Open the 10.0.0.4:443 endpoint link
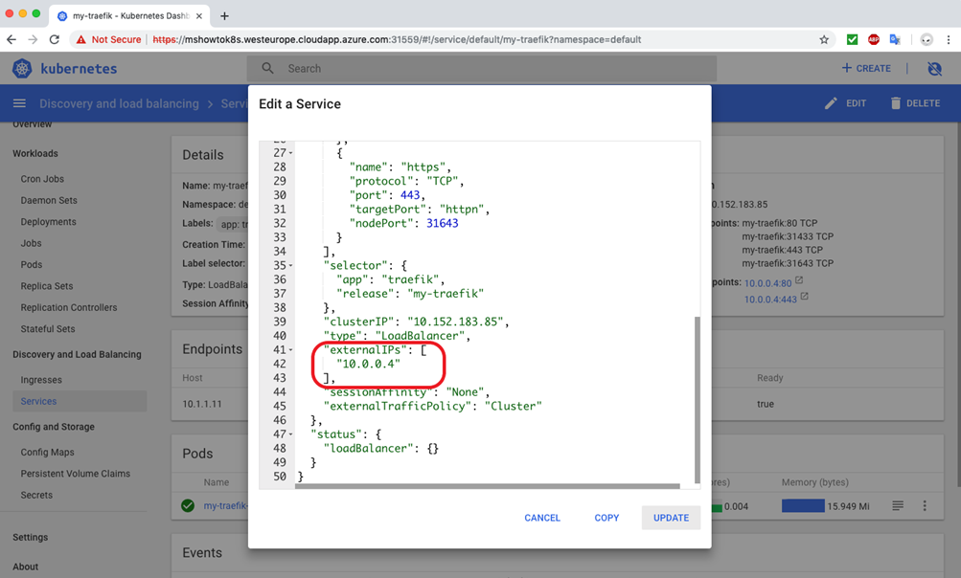The width and height of the screenshot is (961, 578). pyautogui.click(x=770, y=300)
